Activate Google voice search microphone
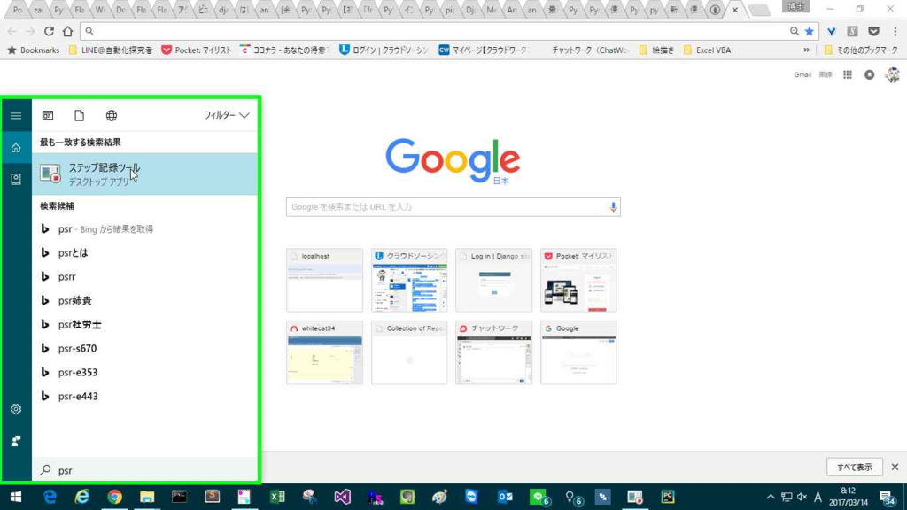Image resolution: width=907 pixels, height=510 pixels. 613,207
